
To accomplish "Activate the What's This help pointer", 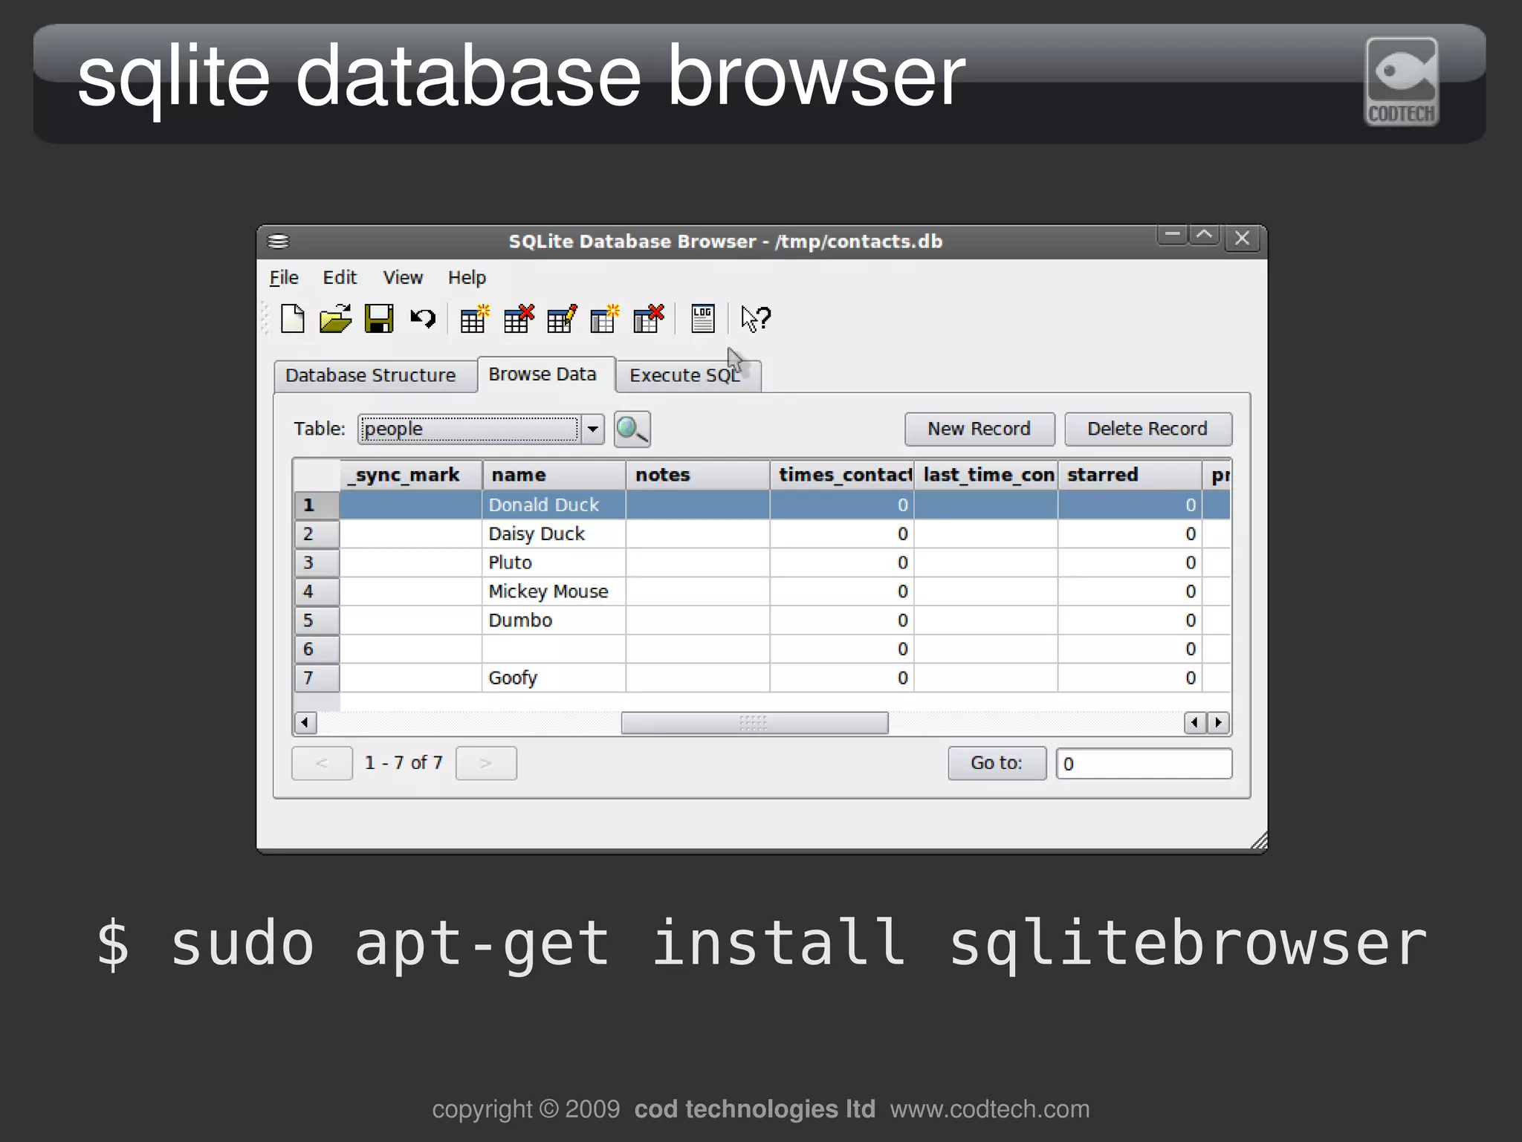I will pyautogui.click(x=757, y=319).
